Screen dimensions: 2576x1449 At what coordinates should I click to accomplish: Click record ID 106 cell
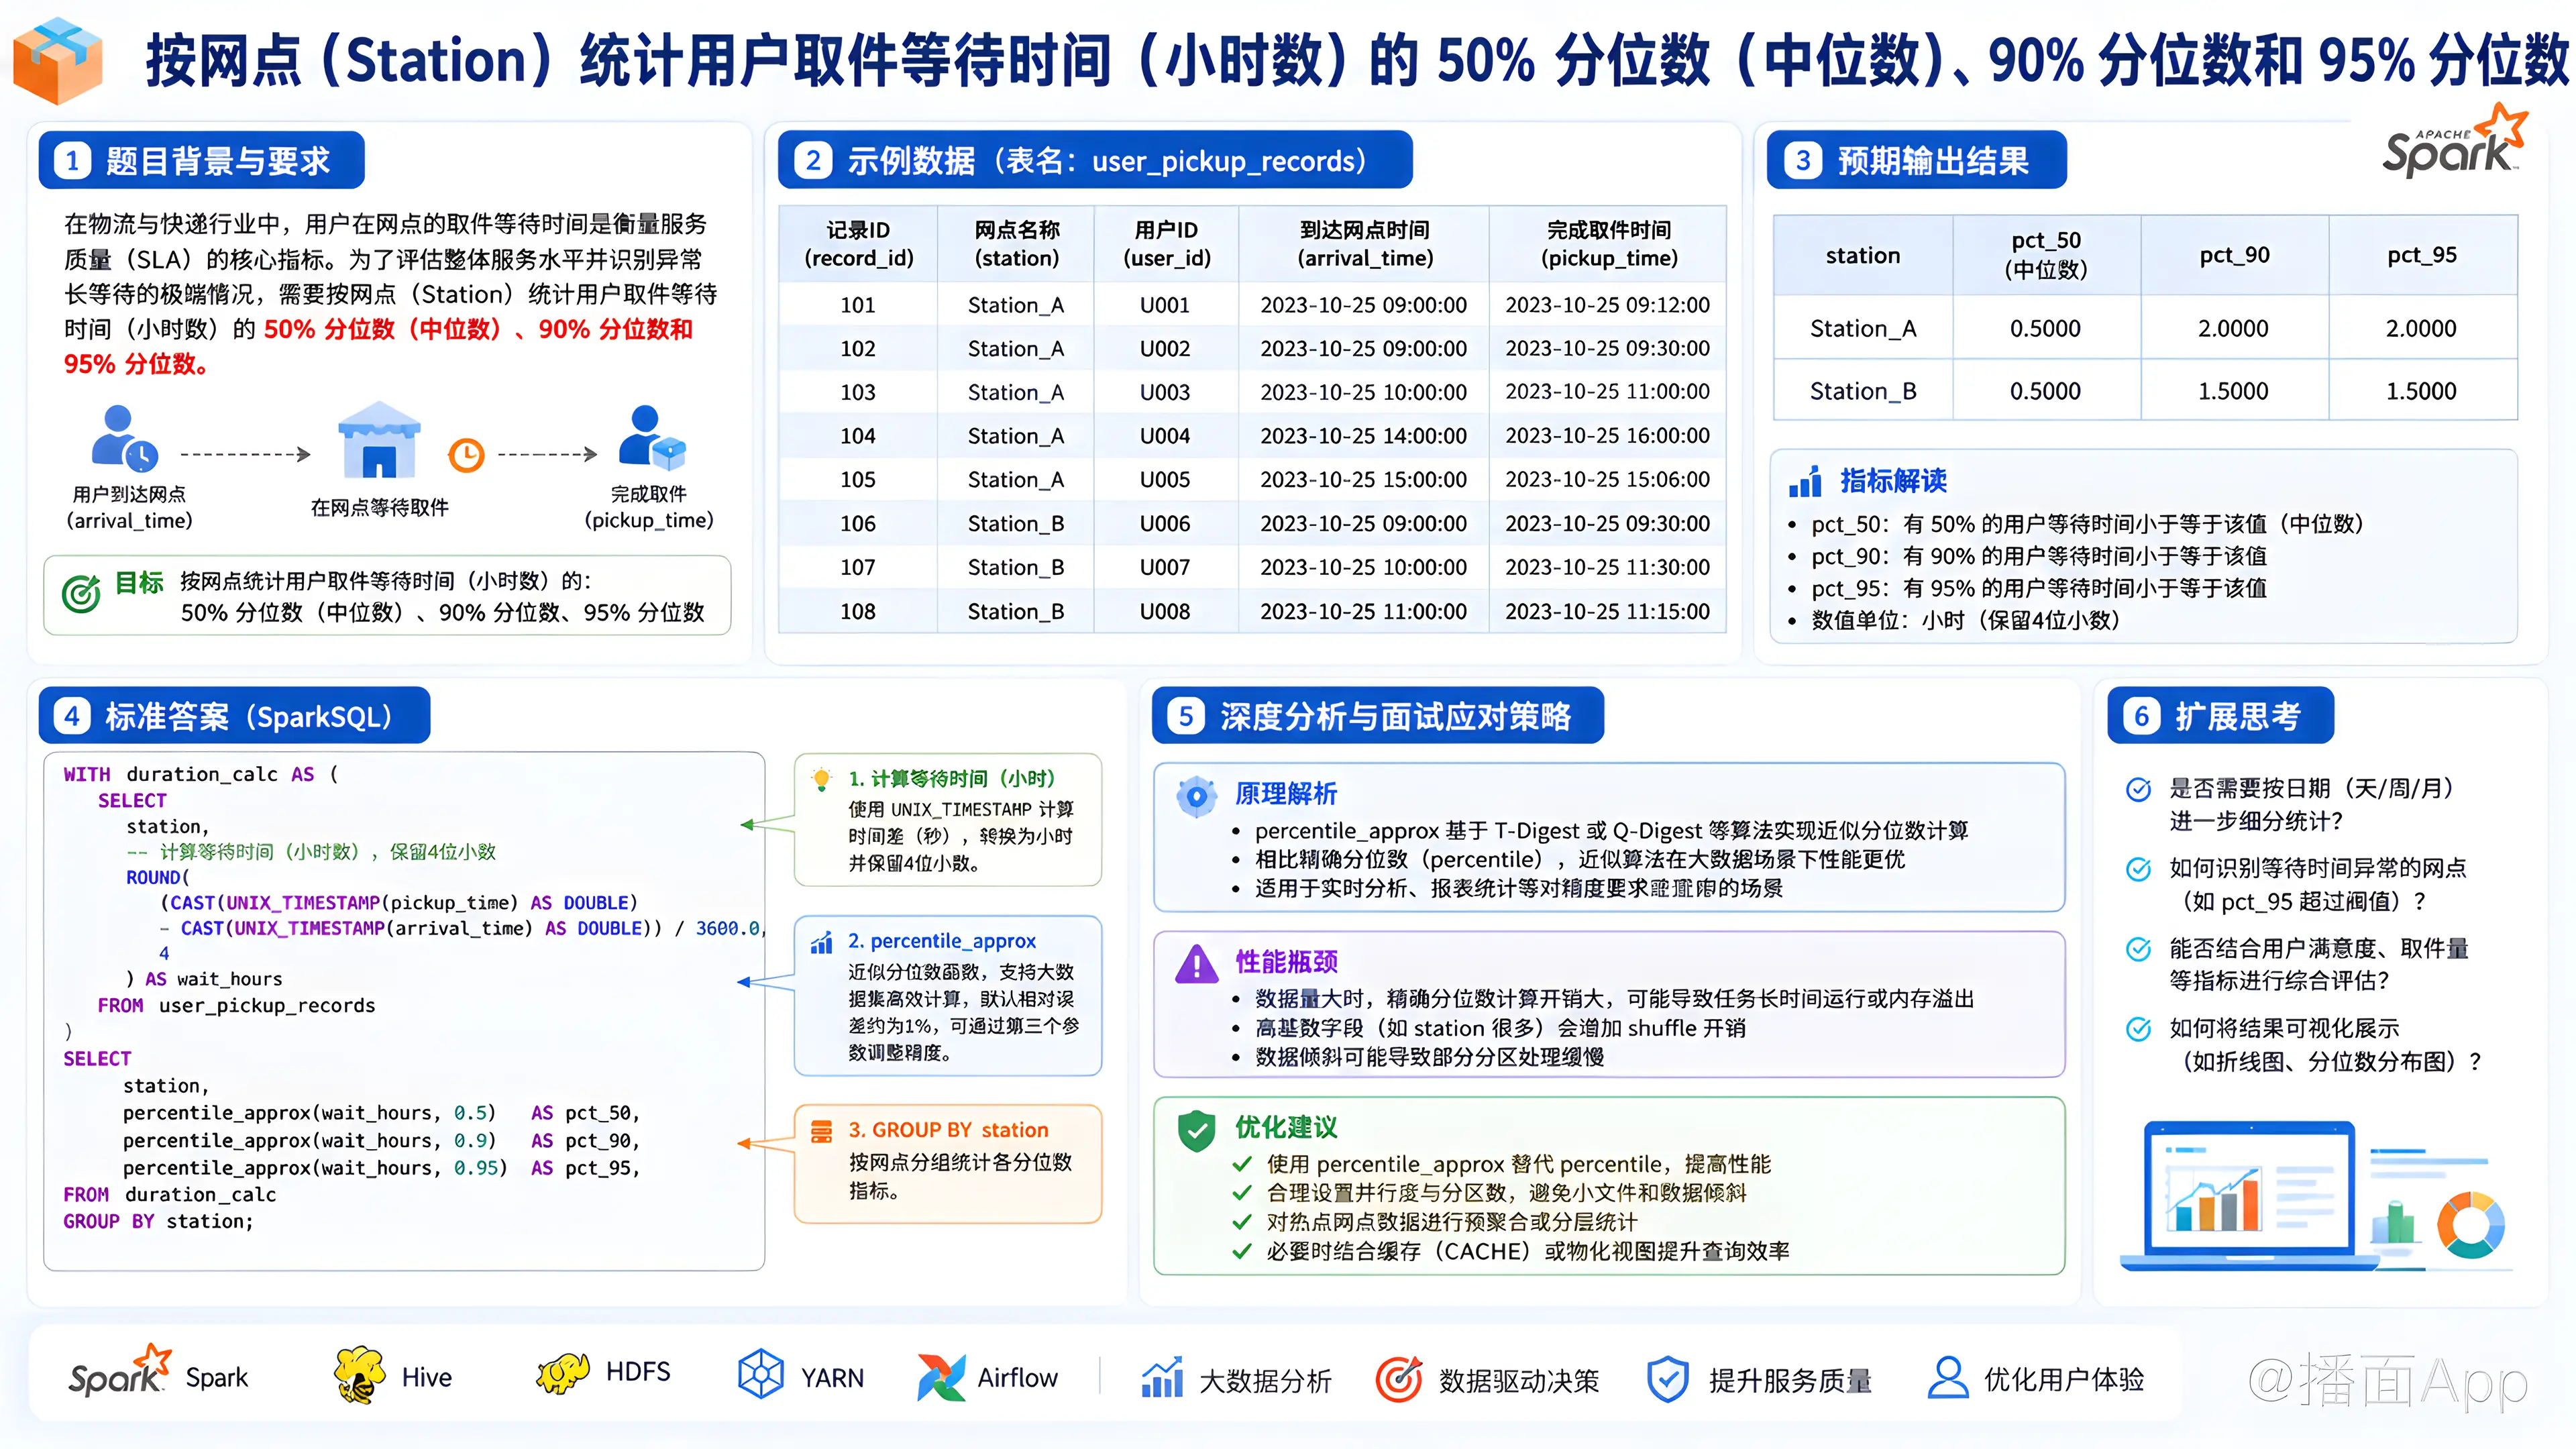coord(858,523)
